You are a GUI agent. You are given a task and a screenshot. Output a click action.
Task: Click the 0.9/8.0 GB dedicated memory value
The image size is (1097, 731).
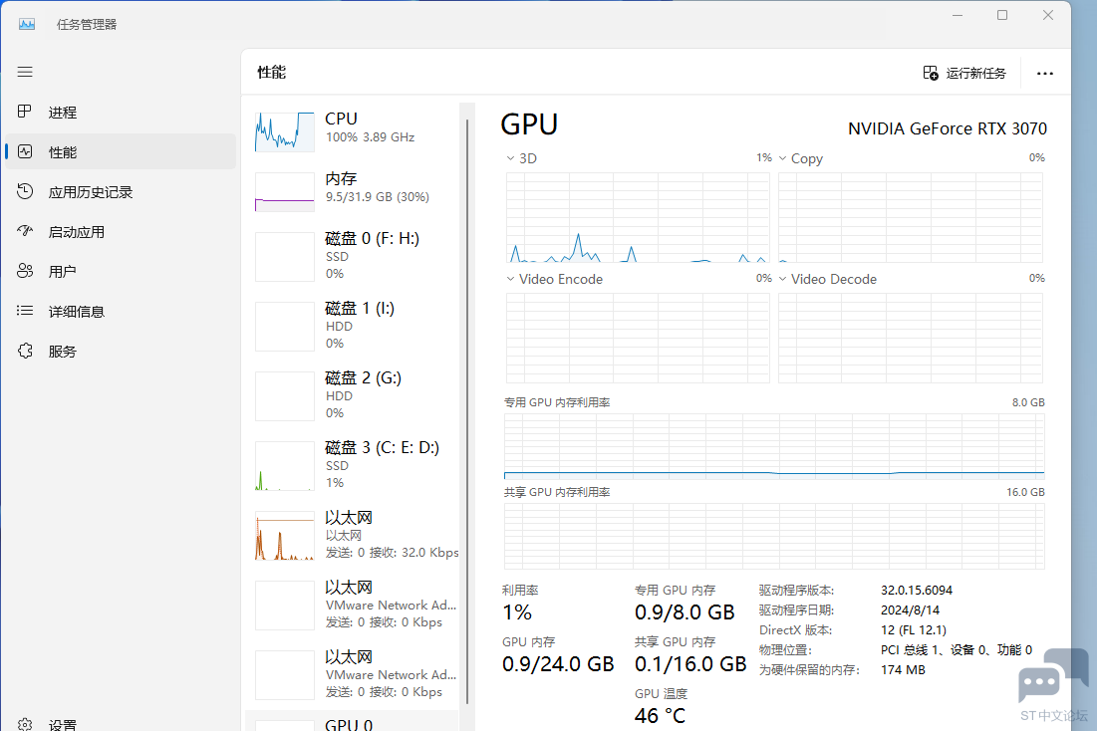tap(685, 612)
